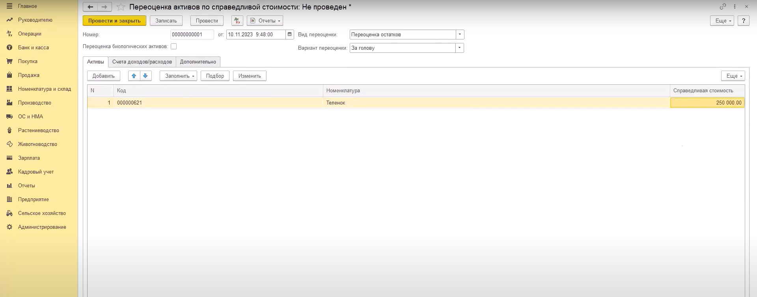
Task: Click the Вид переоценки field value
Action: point(403,34)
